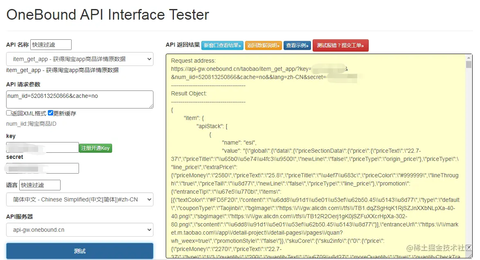The width and height of the screenshot is (480, 260).
Task: Click the language quick filter field
Action: tap(40, 185)
